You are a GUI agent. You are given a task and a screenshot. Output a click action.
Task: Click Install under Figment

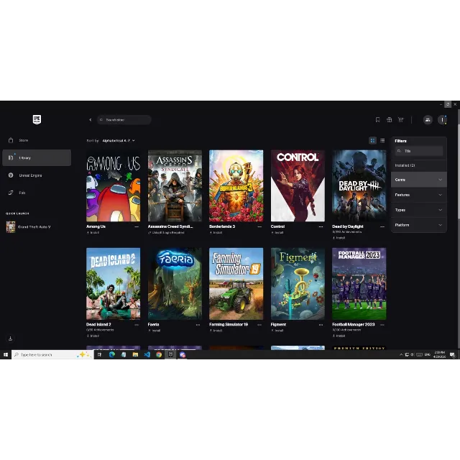point(277,331)
